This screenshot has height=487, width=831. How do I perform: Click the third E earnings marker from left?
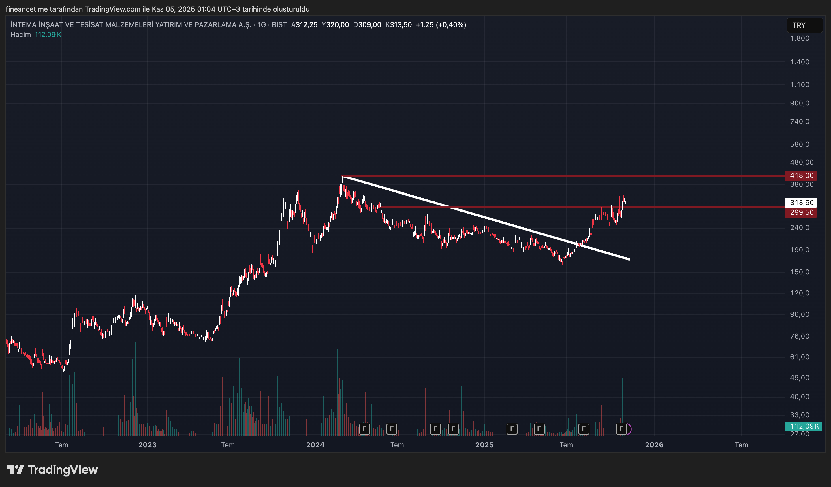(436, 429)
